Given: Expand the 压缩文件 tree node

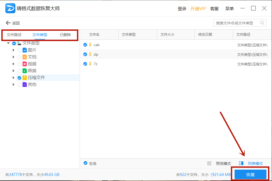Looking at the screenshot, I should 13,77.
